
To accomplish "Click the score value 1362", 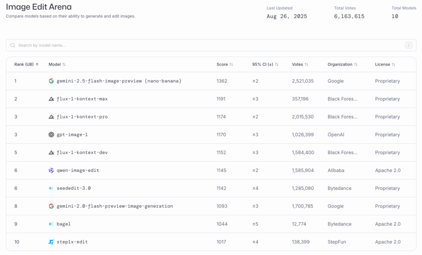I will [222, 81].
